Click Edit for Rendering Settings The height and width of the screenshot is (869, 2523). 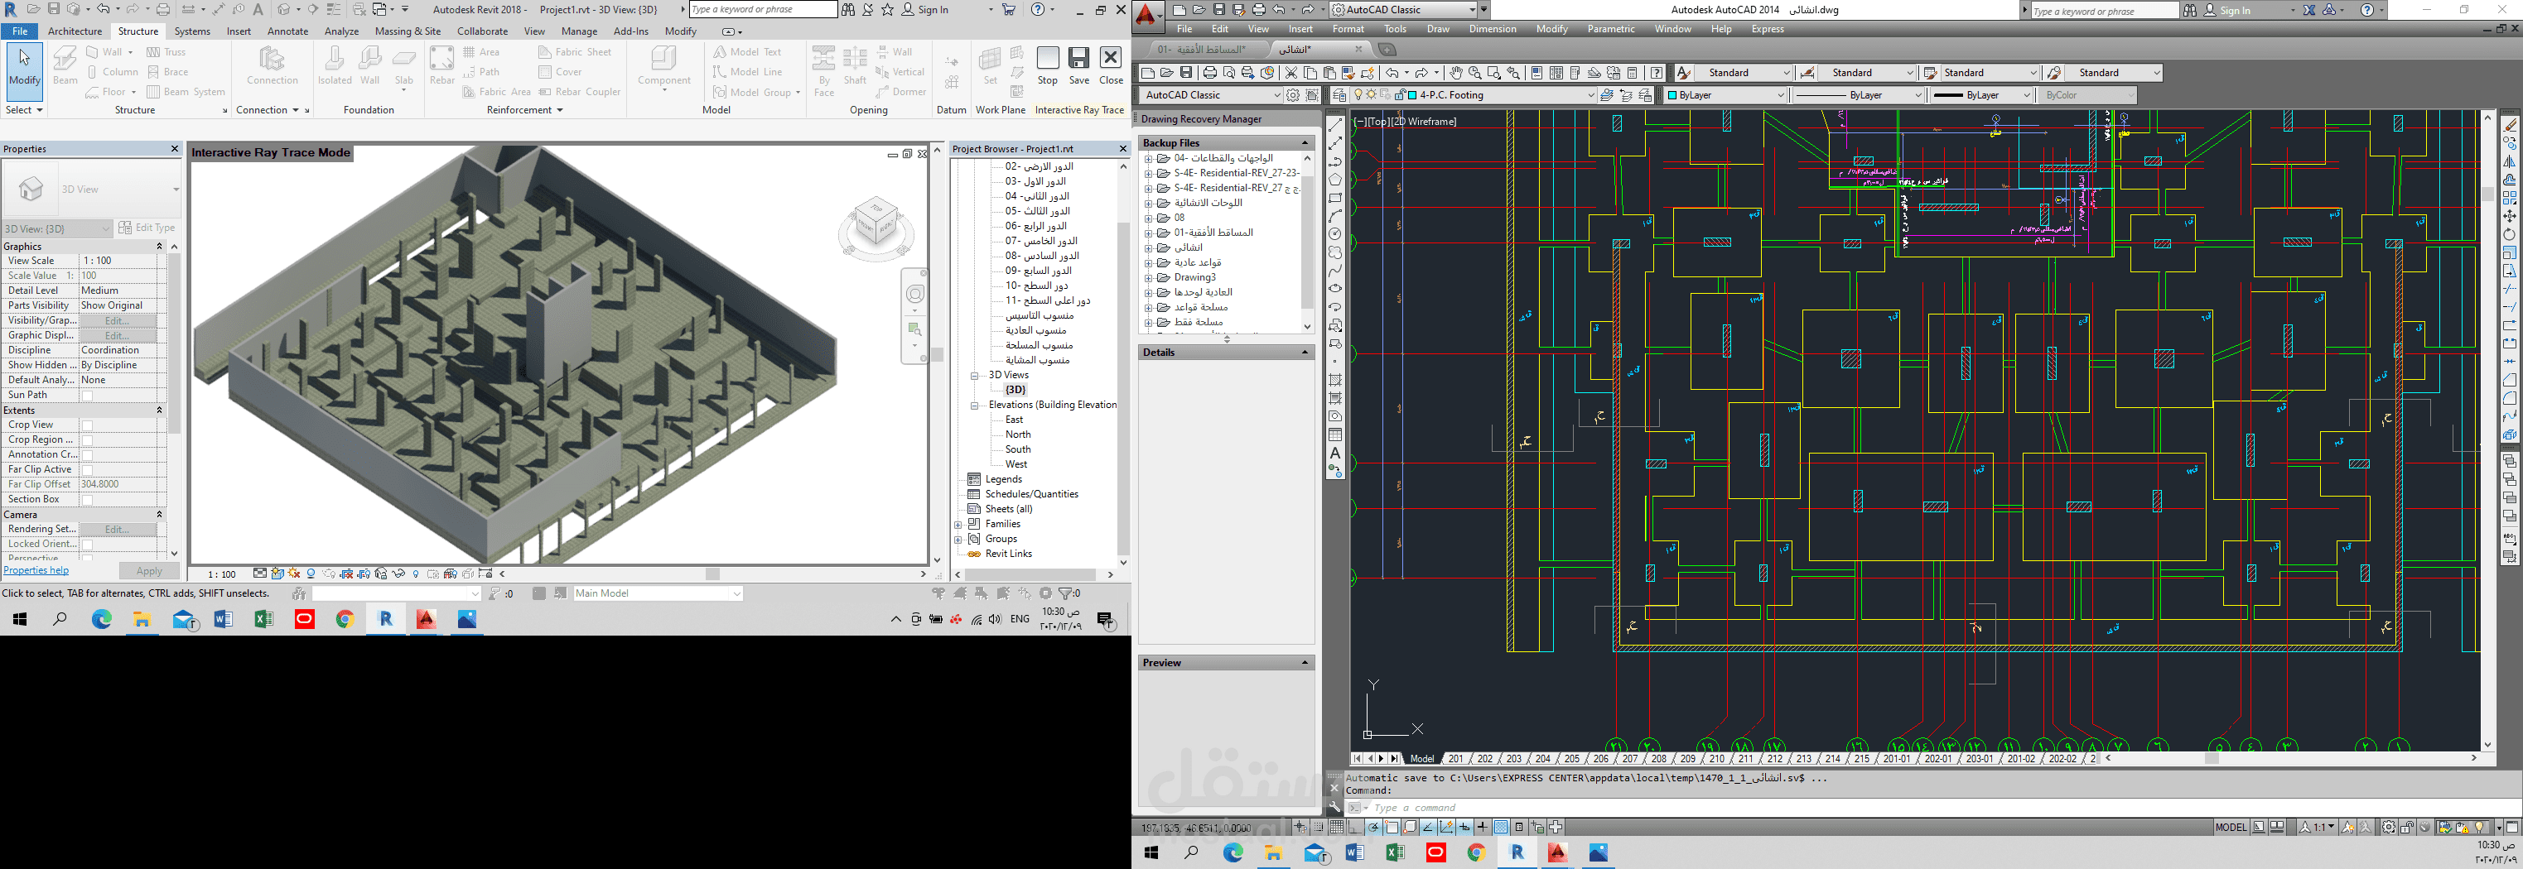click(118, 530)
